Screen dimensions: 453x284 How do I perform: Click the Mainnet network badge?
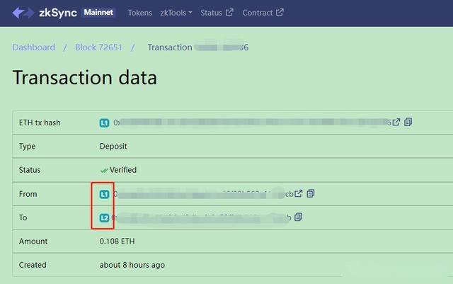tap(98, 13)
